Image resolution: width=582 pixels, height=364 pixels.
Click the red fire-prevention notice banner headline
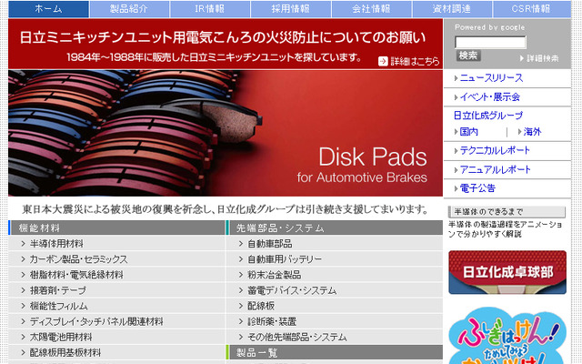click(x=223, y=37)
